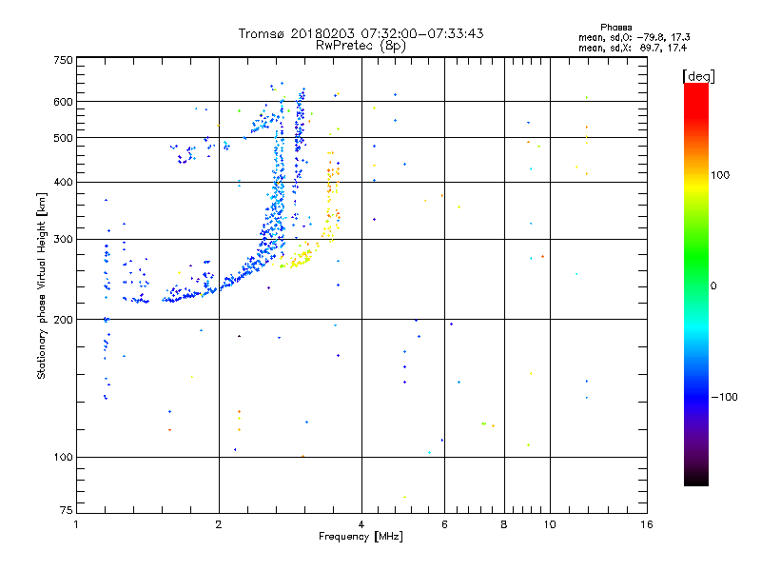The image size is (761, 571).
Task: Click the '200' label on the height axis
Action: click(63, 320)
